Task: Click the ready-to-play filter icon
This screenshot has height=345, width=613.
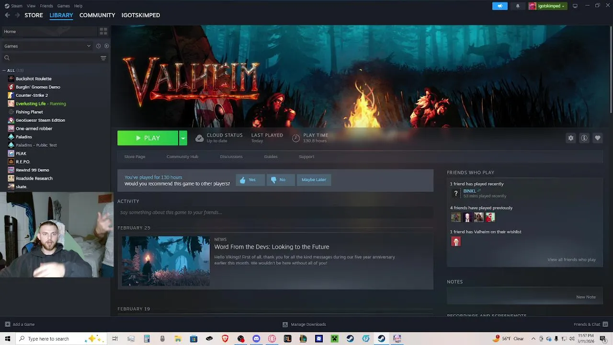Action: pos(107,46)
